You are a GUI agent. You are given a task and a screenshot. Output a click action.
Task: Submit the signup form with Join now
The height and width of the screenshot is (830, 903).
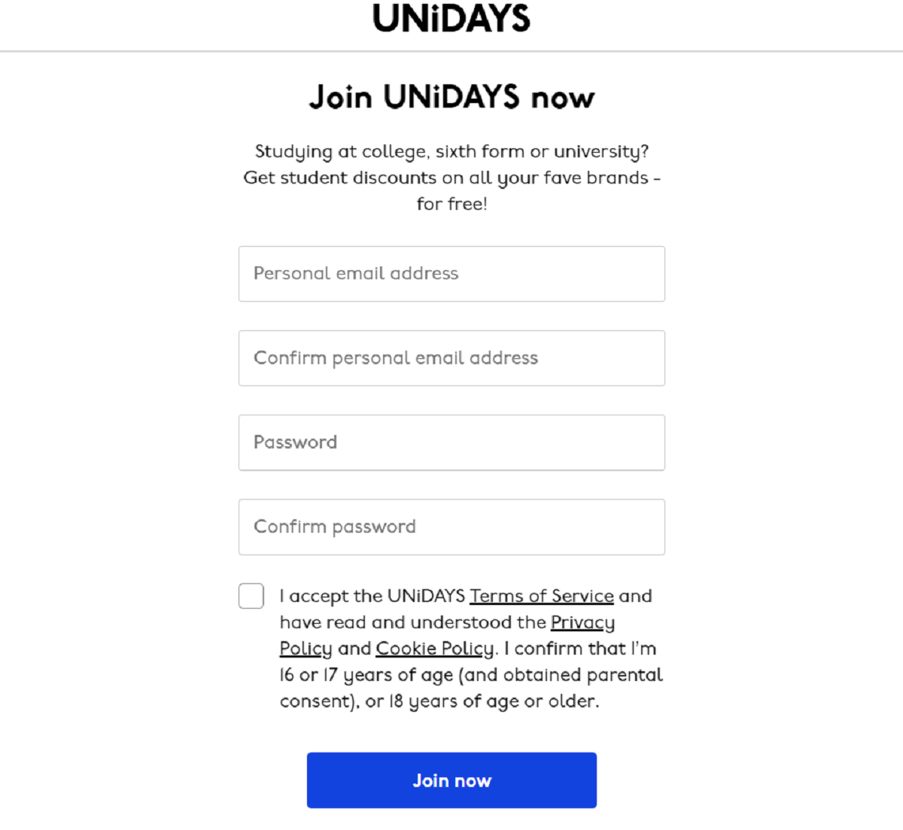pyautogui.click(x=451, y=780)
